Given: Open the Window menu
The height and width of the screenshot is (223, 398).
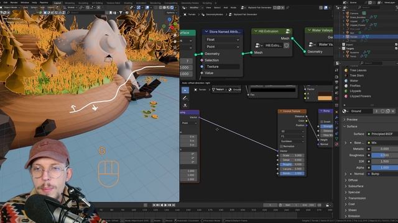Looking at the screenshot, I should point(25,2).
